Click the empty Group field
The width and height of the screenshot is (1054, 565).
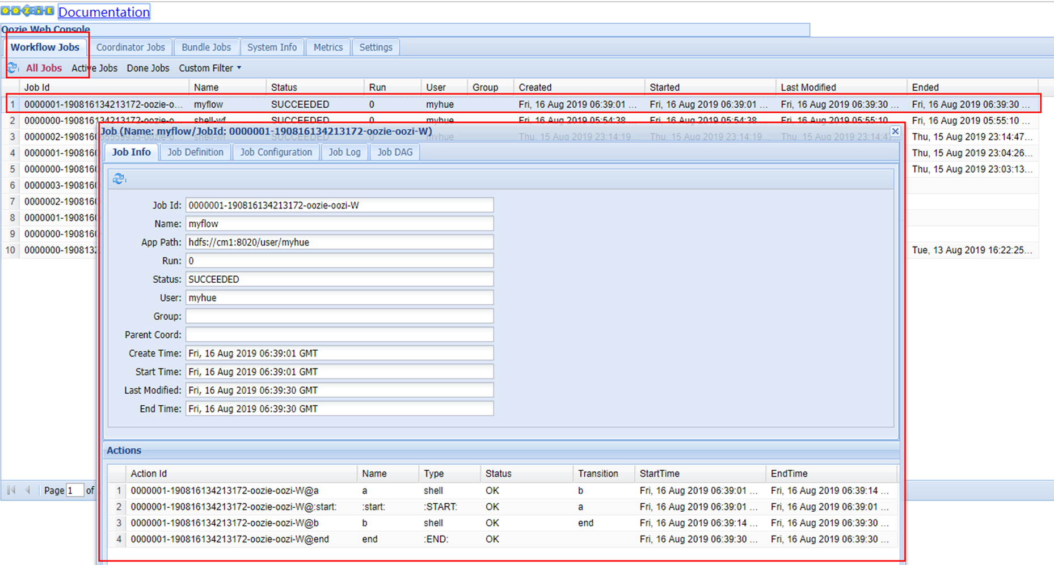pyautogui.click(x=339, y=316)
